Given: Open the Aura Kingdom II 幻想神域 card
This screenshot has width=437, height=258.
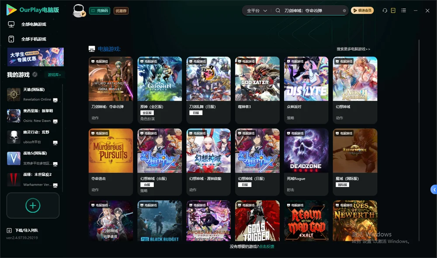Looking at the screenshot, I should point(355,90).
